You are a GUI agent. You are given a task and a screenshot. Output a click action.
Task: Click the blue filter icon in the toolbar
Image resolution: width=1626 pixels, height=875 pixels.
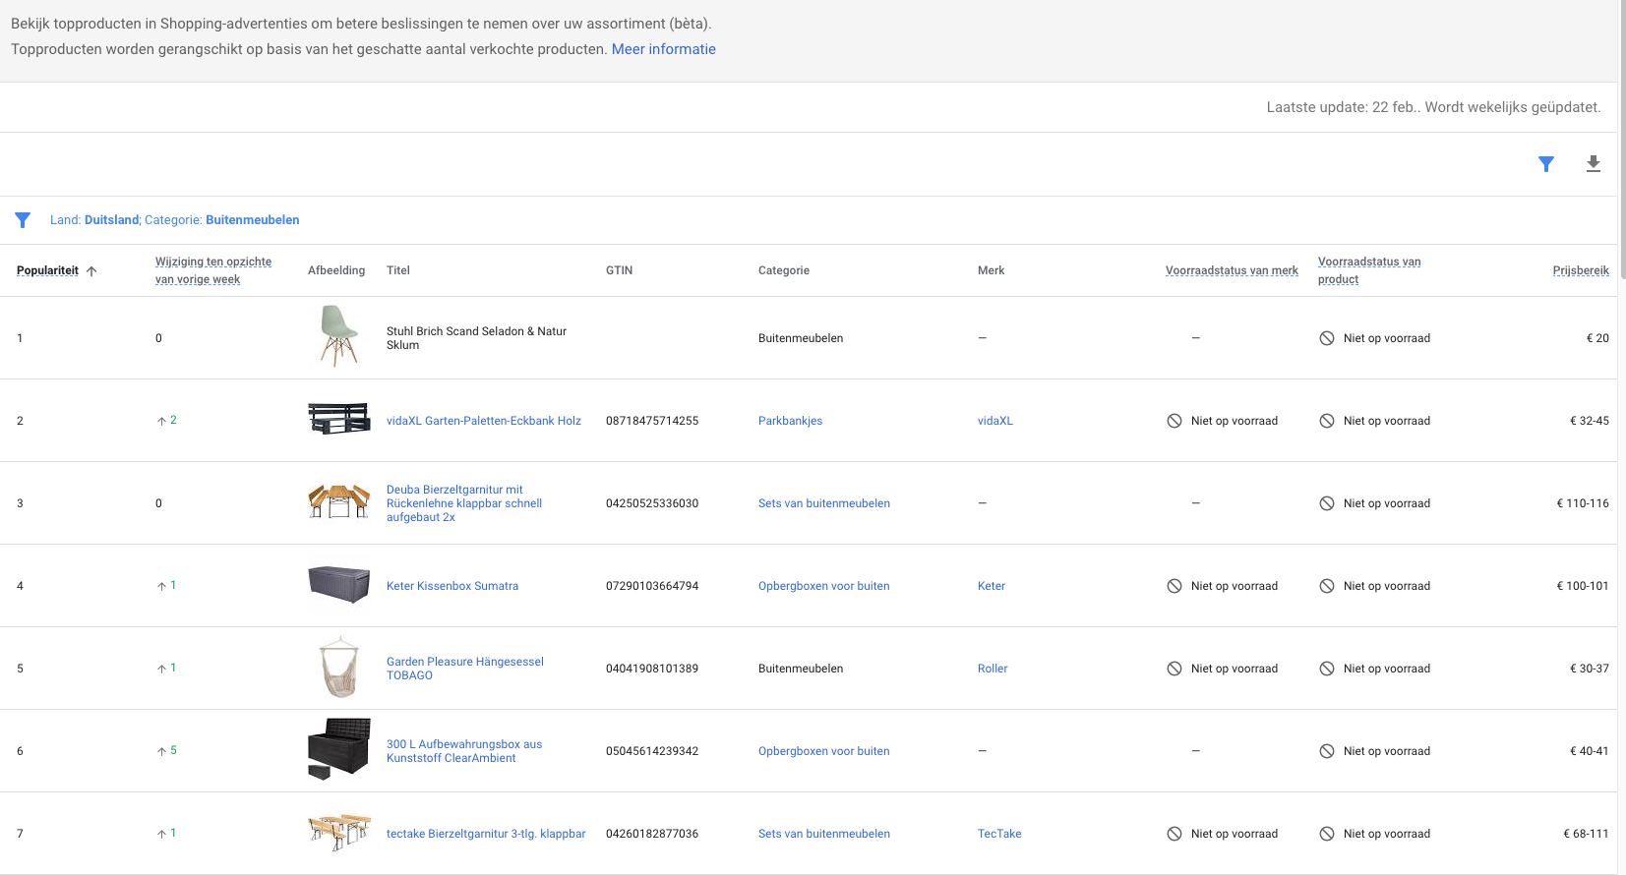click(x=1545, y=164)
